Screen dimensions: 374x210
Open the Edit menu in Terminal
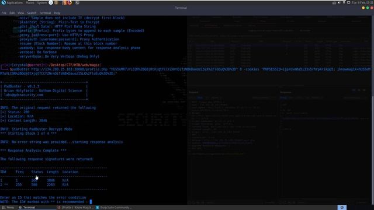point(12,13)
